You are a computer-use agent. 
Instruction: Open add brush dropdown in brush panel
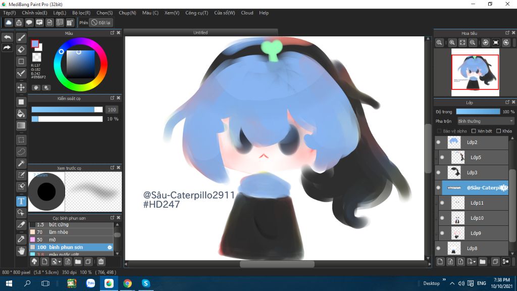[x=57, y=262]
